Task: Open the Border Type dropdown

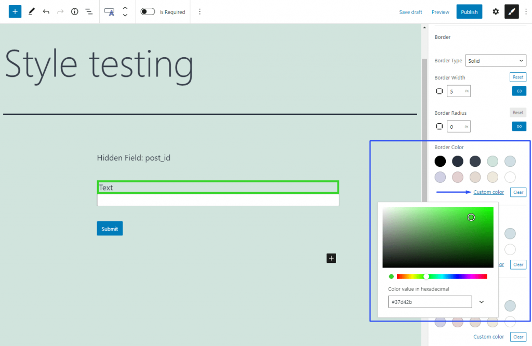Action: (495, 61)
